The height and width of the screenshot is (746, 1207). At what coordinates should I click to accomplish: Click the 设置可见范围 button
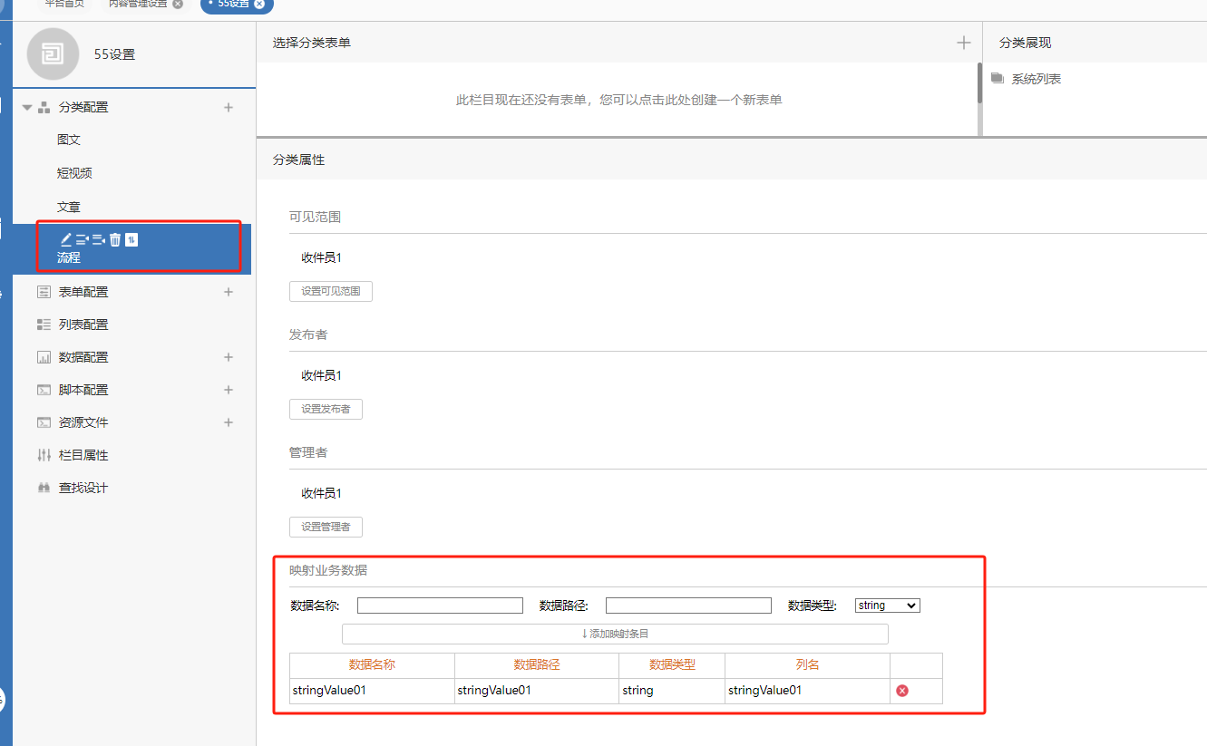[x=330, y=292]
